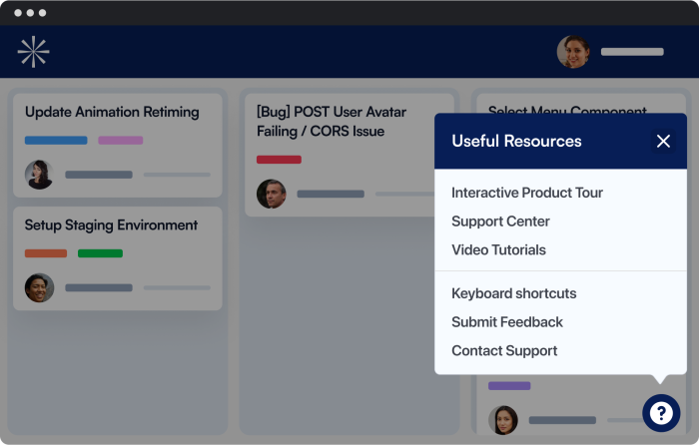Image resolution: width=699 pixels, height=445 pixels.
Task: Click the bottom-right card's assignee avatar
Action: click(503, 420)
